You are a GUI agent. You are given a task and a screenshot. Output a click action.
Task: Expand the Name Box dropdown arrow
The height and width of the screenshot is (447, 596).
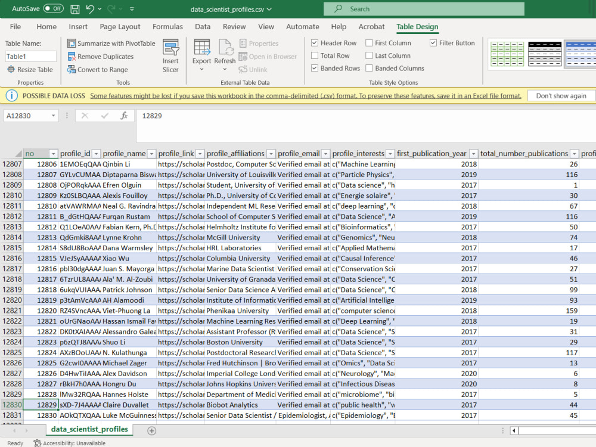click(54, 116)
